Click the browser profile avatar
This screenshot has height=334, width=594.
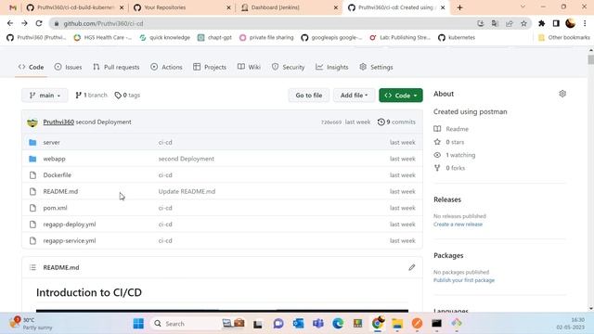(571, 23)
